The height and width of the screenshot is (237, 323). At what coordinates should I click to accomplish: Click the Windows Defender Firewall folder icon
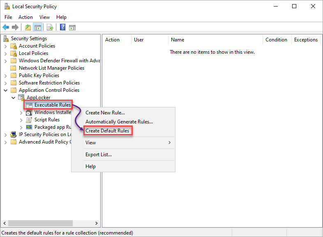pos(14,61)
